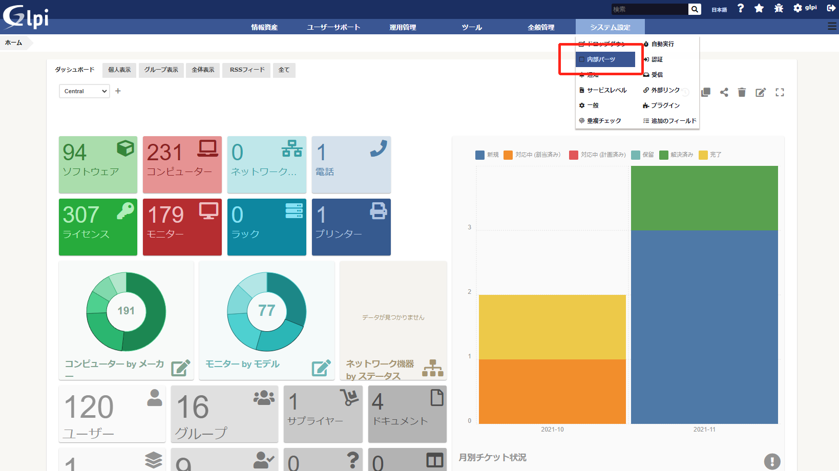Choose プラグイン from the settings menu
The height and width of the screenshot is (471, 839).
(665, 105)
